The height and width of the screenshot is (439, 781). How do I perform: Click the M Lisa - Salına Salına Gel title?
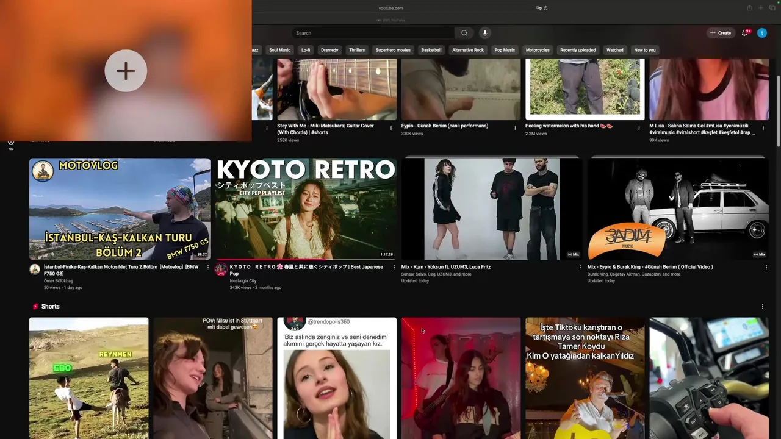click(702, 129)
